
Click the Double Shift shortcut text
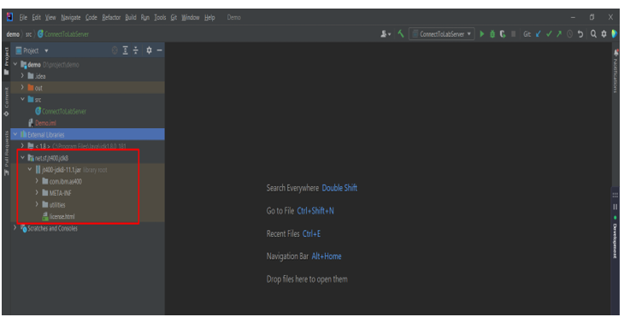tap(339, 188)
